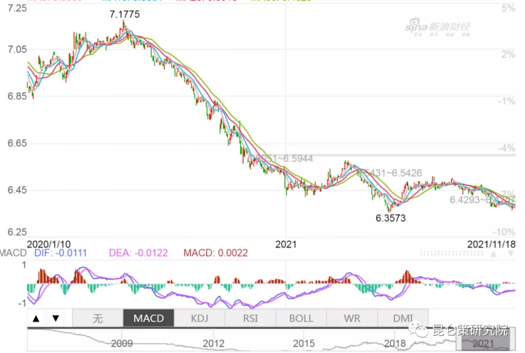This screenshot has width=525, height=353.
Task: Click the WeChat icon near 昆仑策研究院
Action: tap(418, 331)
